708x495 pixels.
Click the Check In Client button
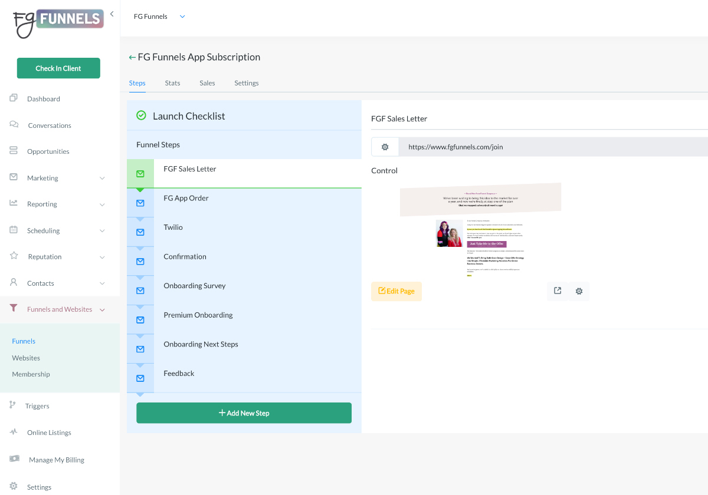(x=58, y=68)
